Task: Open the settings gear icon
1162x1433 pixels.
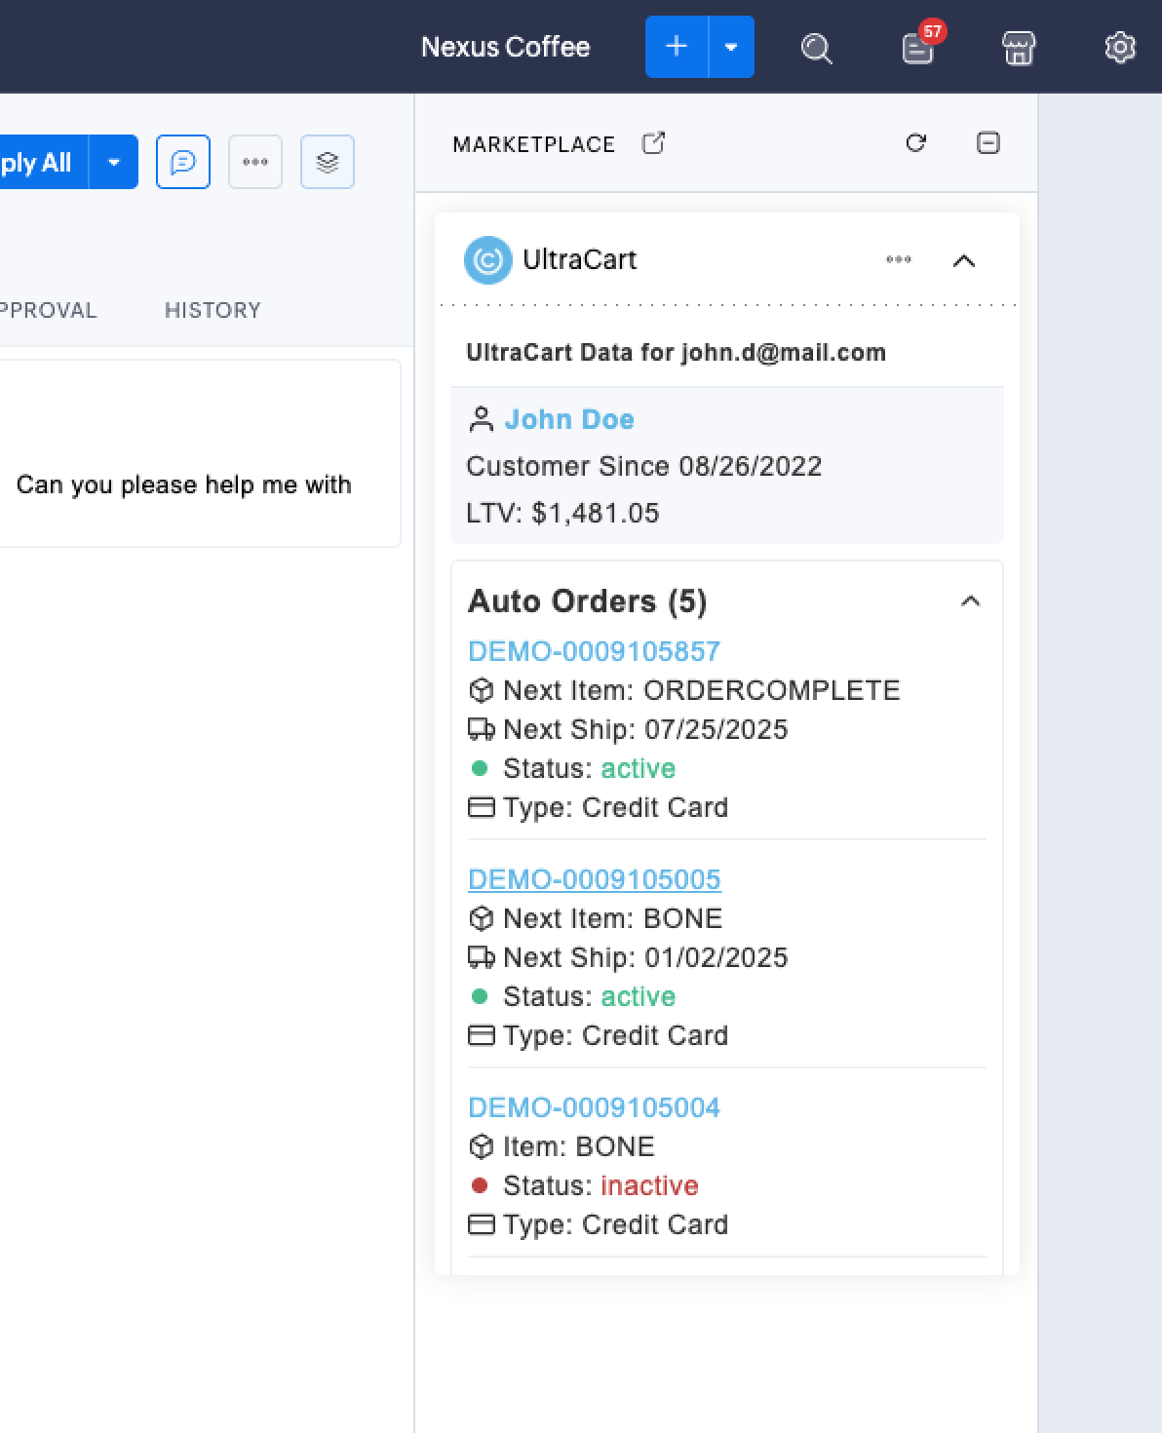Action: coord(1120,48)
